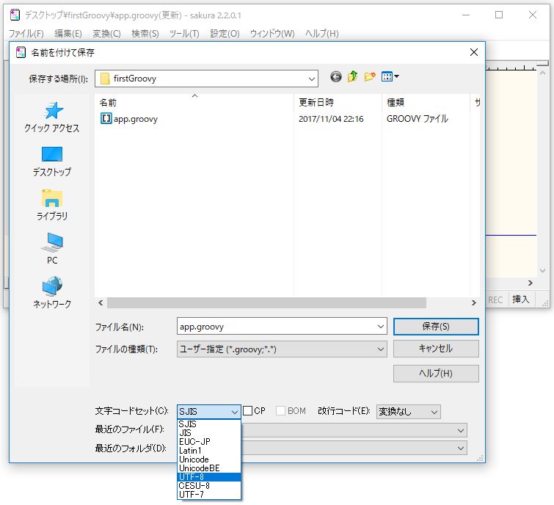The image size is (554, 505).
Task: Open the 編集(E) menu in sakura
Action: click(x=68, y=34)
